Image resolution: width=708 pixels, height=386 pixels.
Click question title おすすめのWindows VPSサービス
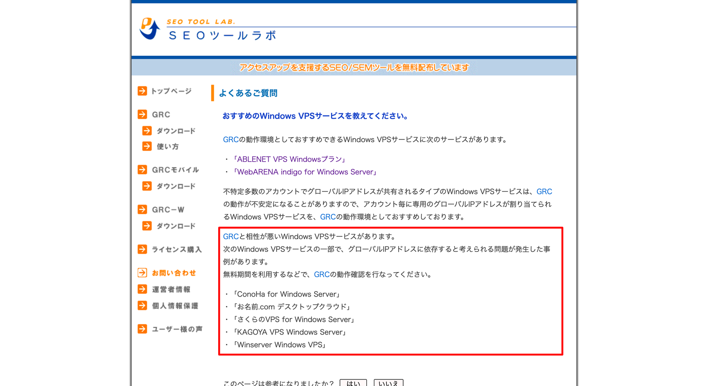(315, 116)
